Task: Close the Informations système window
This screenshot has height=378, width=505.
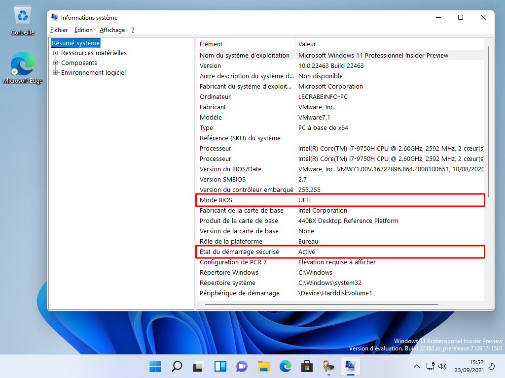Action: 483,17
